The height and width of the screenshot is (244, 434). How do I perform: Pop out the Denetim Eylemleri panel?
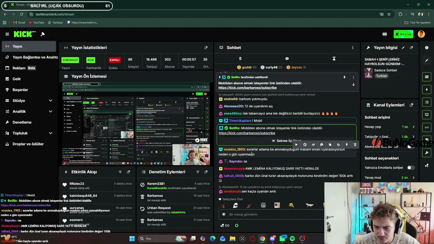pyautogui.click(x=206, y=172)
